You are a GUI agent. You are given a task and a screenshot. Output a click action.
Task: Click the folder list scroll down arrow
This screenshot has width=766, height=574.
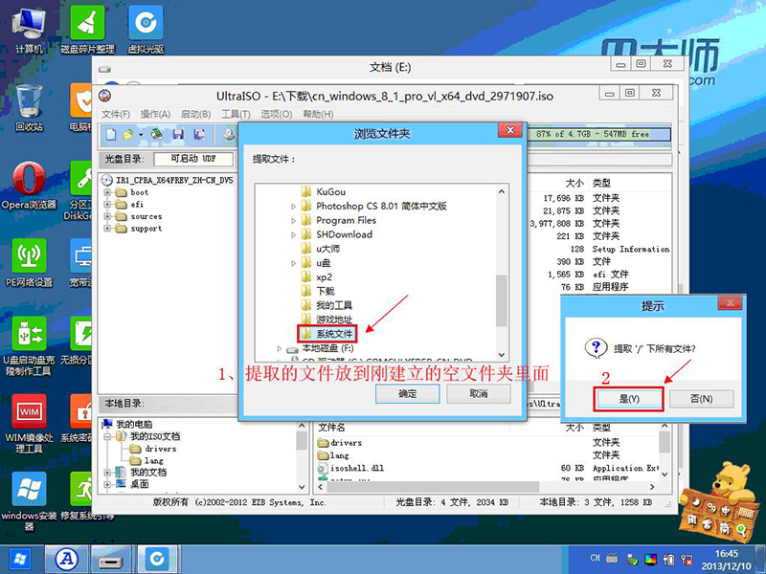point(501,355)
